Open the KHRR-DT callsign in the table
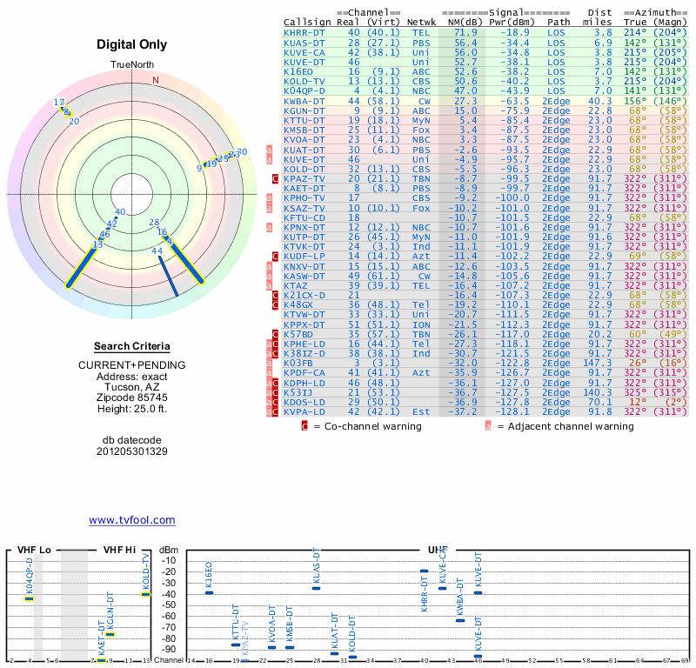696x668 pixels. click(x=304, y=32)
